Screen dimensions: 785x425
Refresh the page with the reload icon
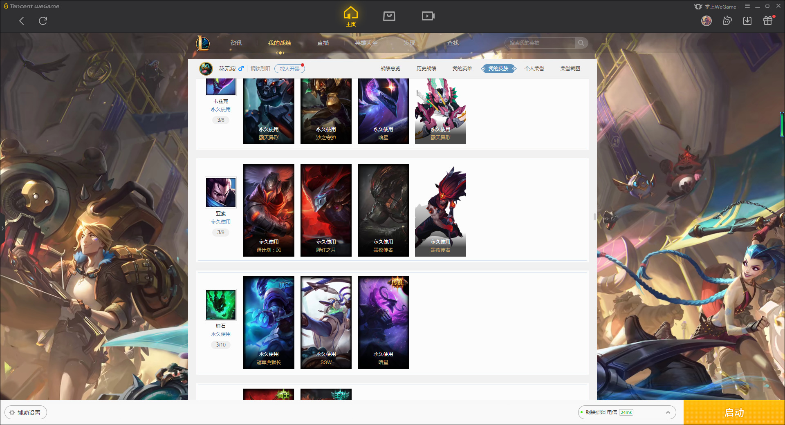[43, 21]
